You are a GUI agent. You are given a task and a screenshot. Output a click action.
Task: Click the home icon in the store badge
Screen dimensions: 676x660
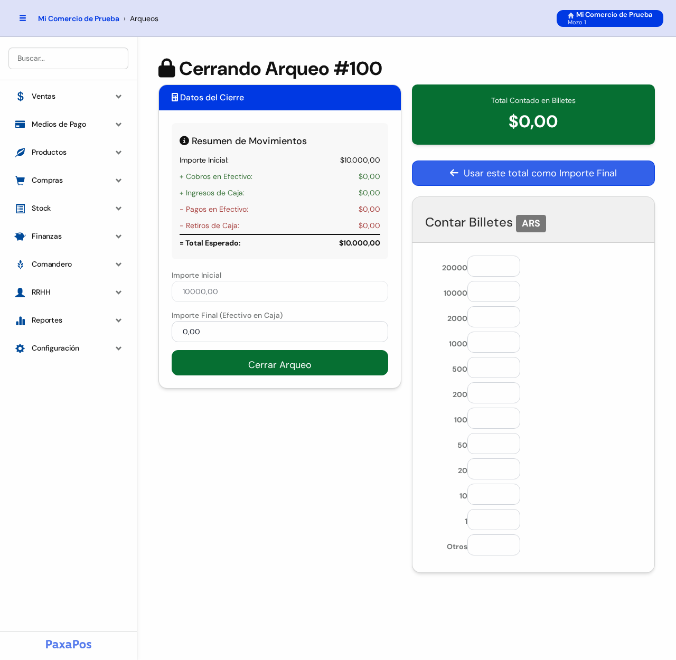click(571, 15)
